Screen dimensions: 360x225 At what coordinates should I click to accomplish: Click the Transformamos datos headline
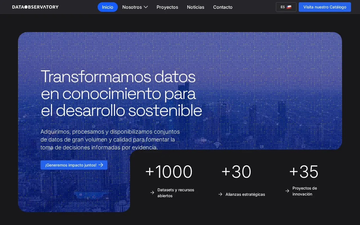pyautogui.click(x=121, y=93)
